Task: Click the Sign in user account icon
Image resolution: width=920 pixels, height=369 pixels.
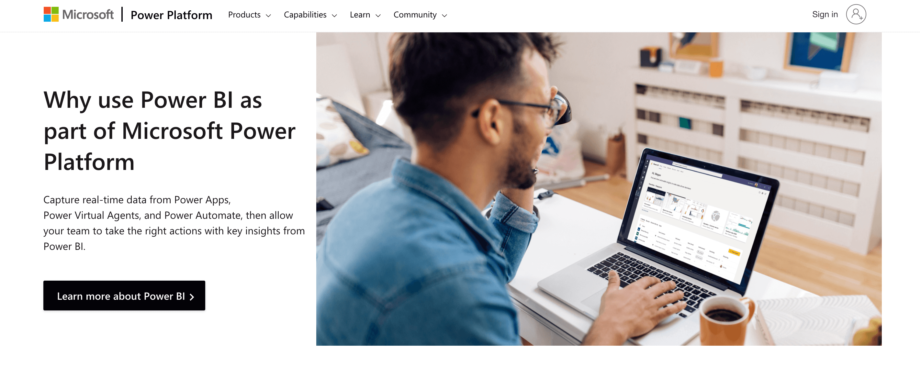Action: coord(857,14)
